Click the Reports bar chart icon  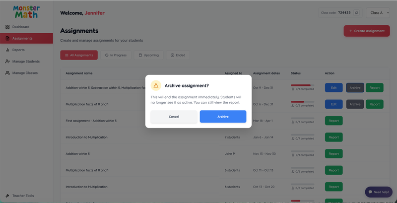(x=7, y=50)
